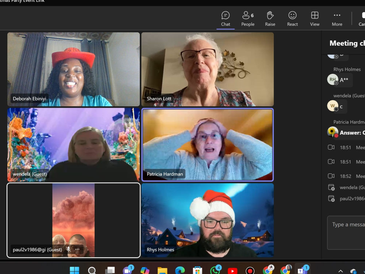Raise your hand in the meeting
Image resolution: width=365 pixels, height=274 pixels.
(270, 19)
